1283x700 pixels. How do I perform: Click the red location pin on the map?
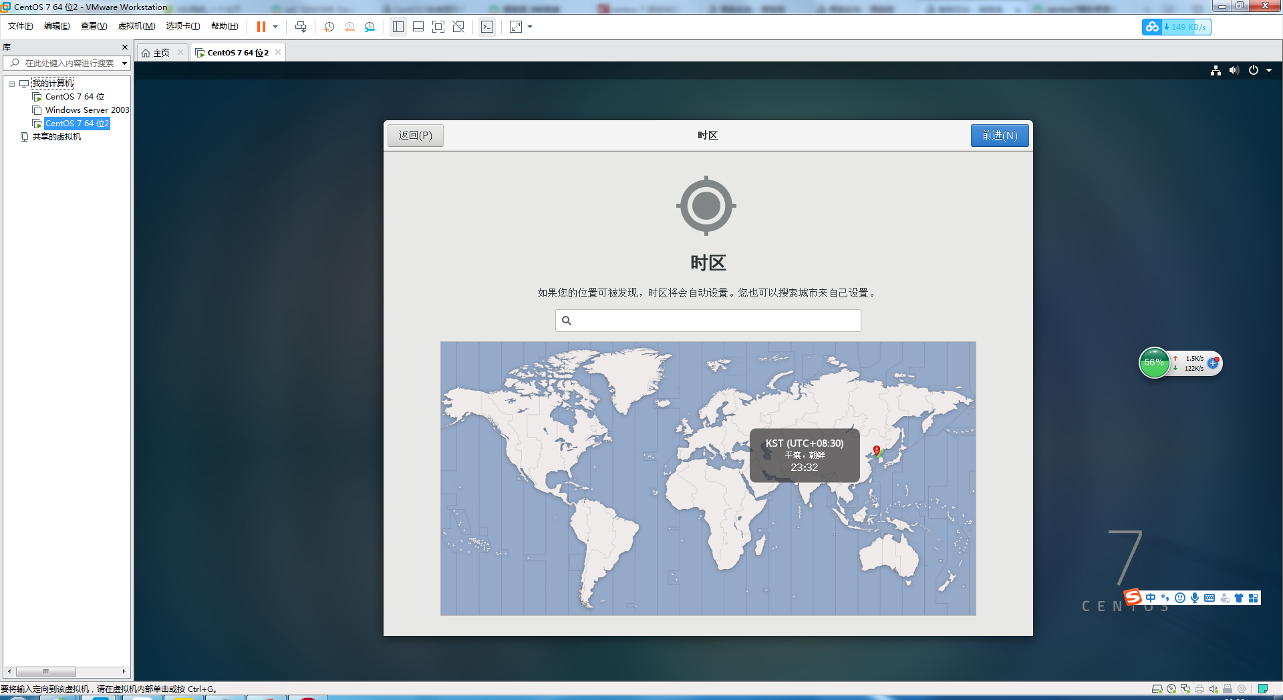pyautogui.click(x=877, y=450)
